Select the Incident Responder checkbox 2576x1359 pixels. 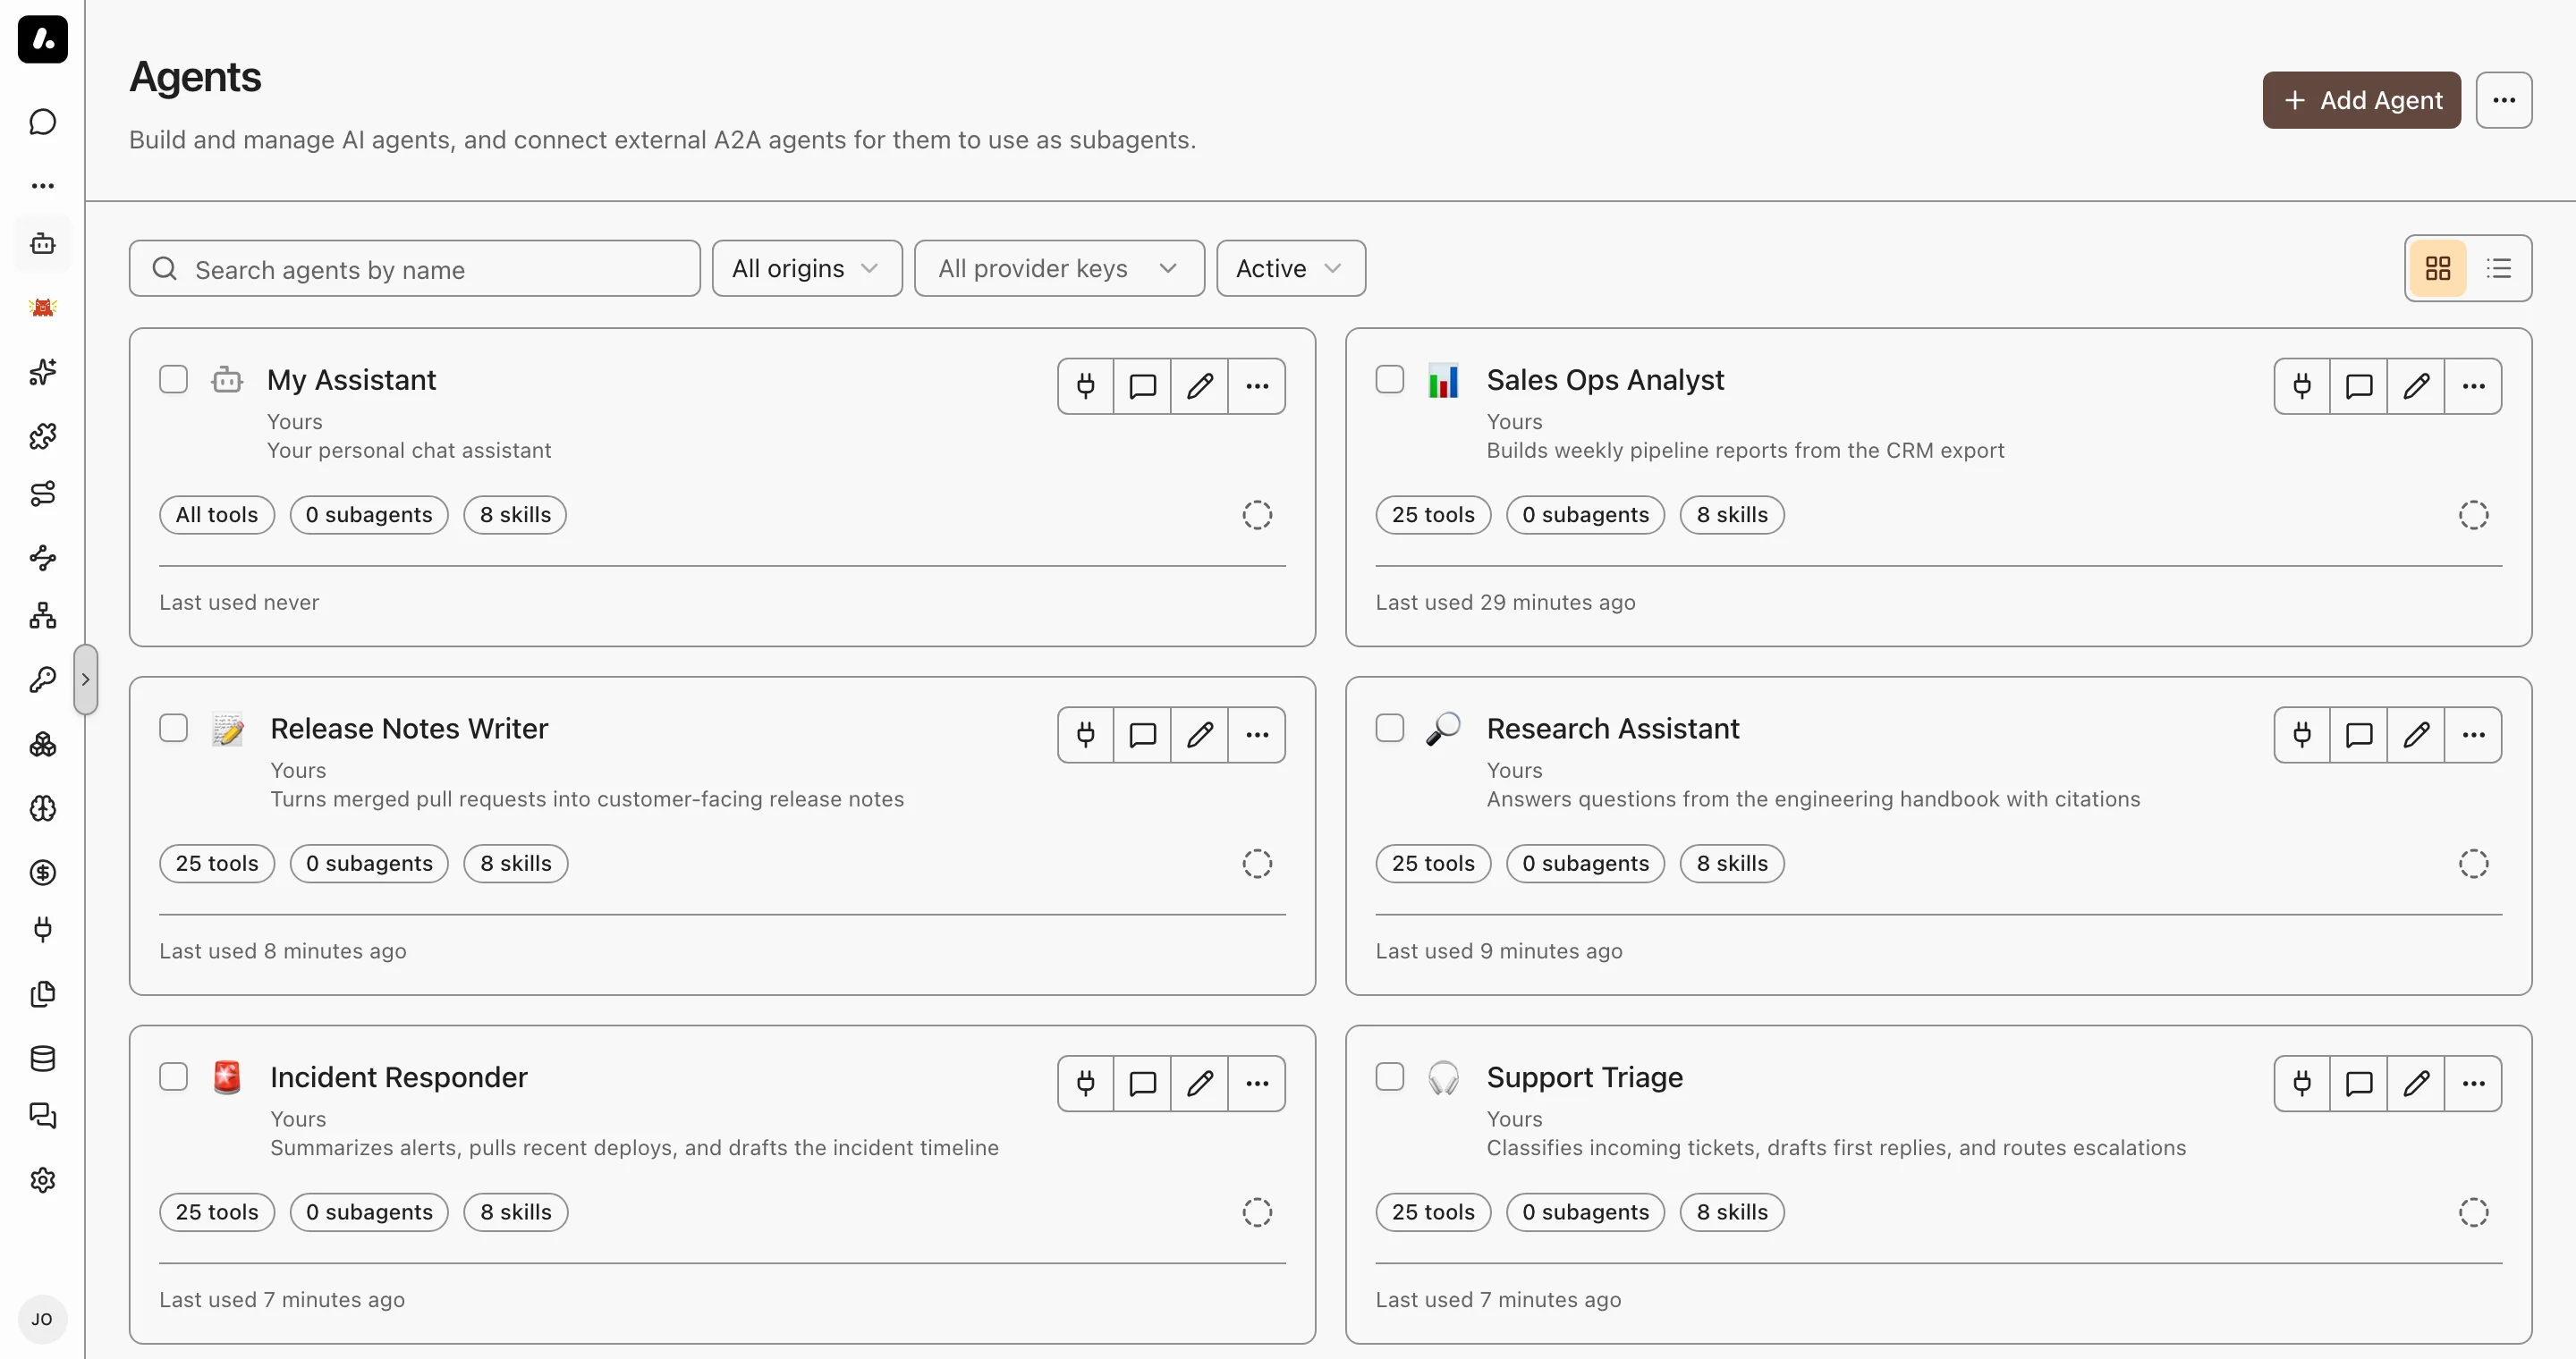(x=173, y=1076)
